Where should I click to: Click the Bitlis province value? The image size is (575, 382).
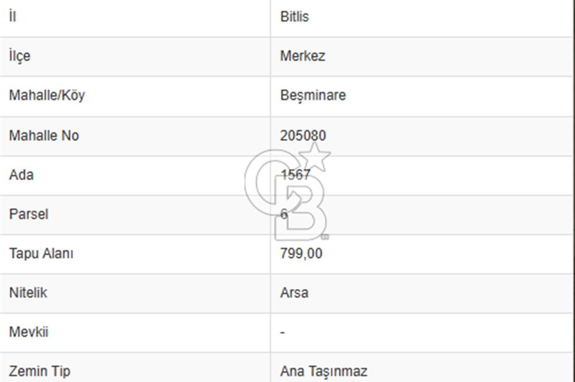(x=294, y=17)
